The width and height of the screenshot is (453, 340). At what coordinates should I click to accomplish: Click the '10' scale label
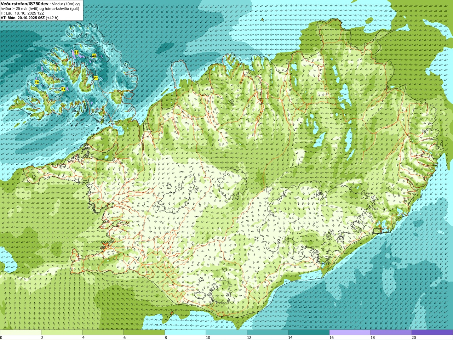coord(208,338)
